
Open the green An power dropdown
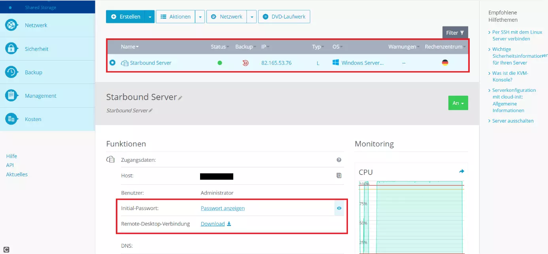click(x=458, y=103)
